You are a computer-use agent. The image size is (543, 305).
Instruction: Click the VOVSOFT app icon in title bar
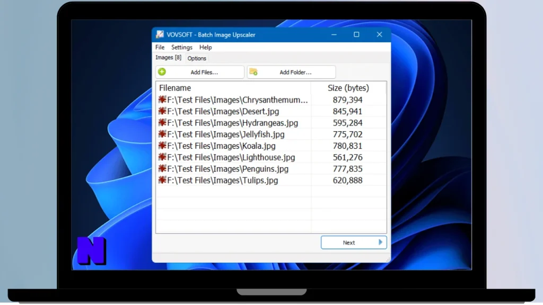pyautogui.click(x=160, y=34)
